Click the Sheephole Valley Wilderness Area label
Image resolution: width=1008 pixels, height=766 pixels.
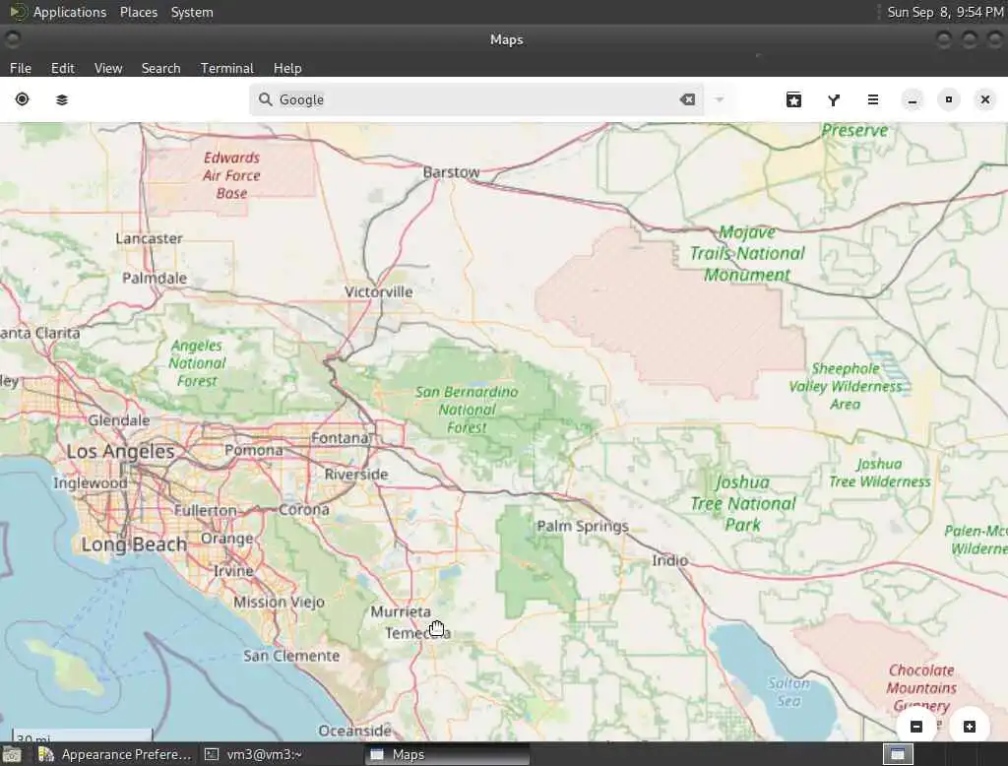pos(846,387)
